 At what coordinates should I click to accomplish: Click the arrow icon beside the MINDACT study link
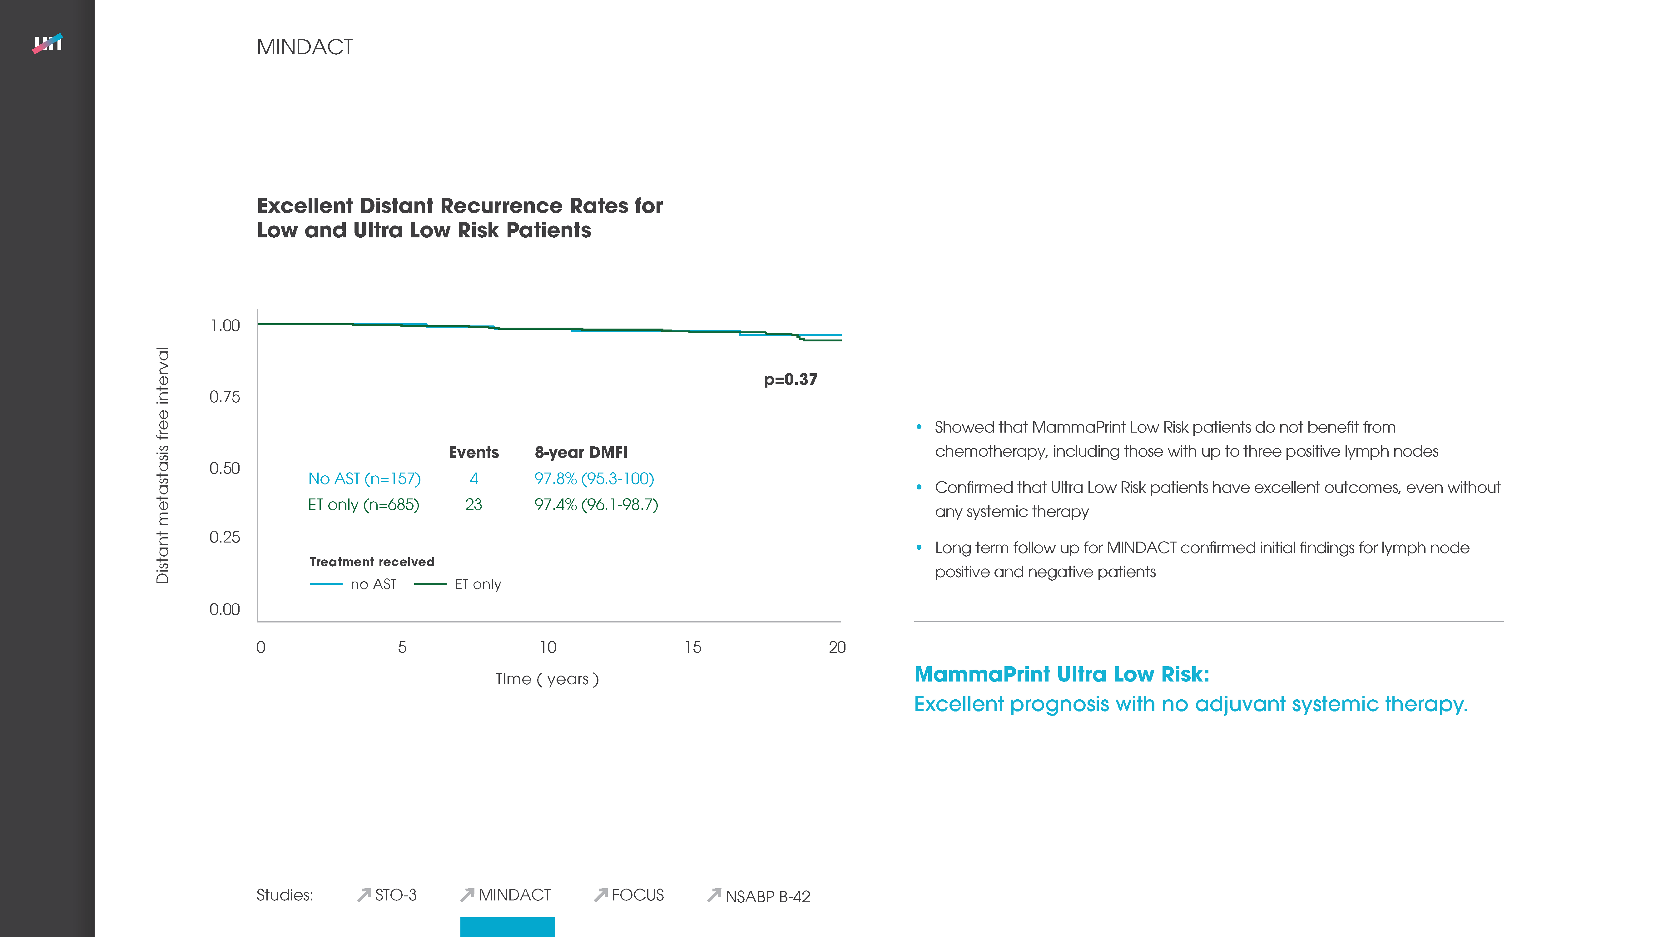(x=467, y=895)
